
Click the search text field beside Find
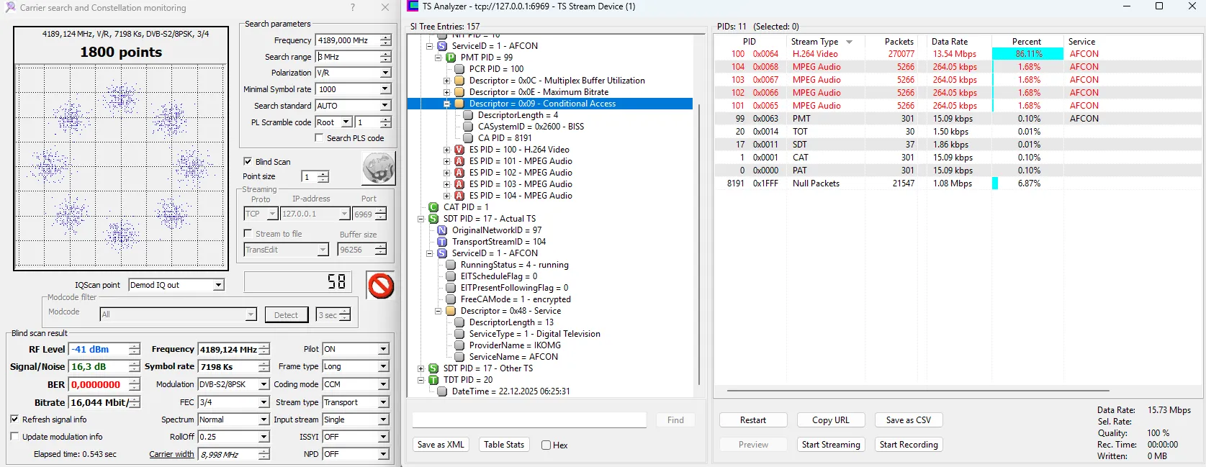529,420
